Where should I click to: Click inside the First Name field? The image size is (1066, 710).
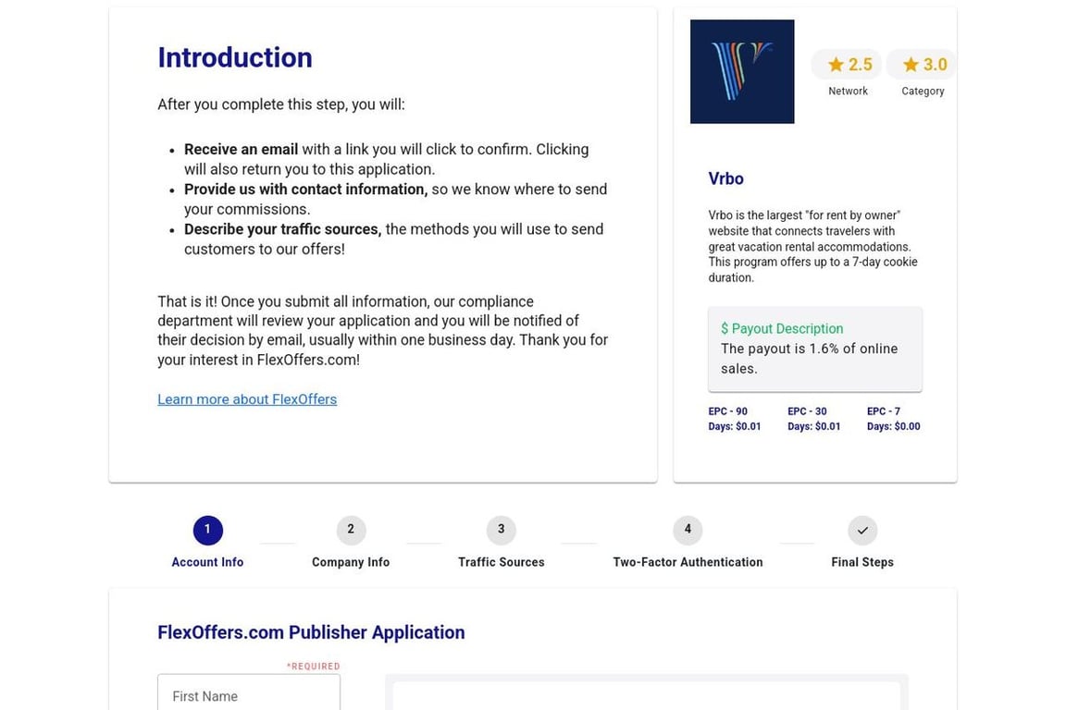click(248, 696)
